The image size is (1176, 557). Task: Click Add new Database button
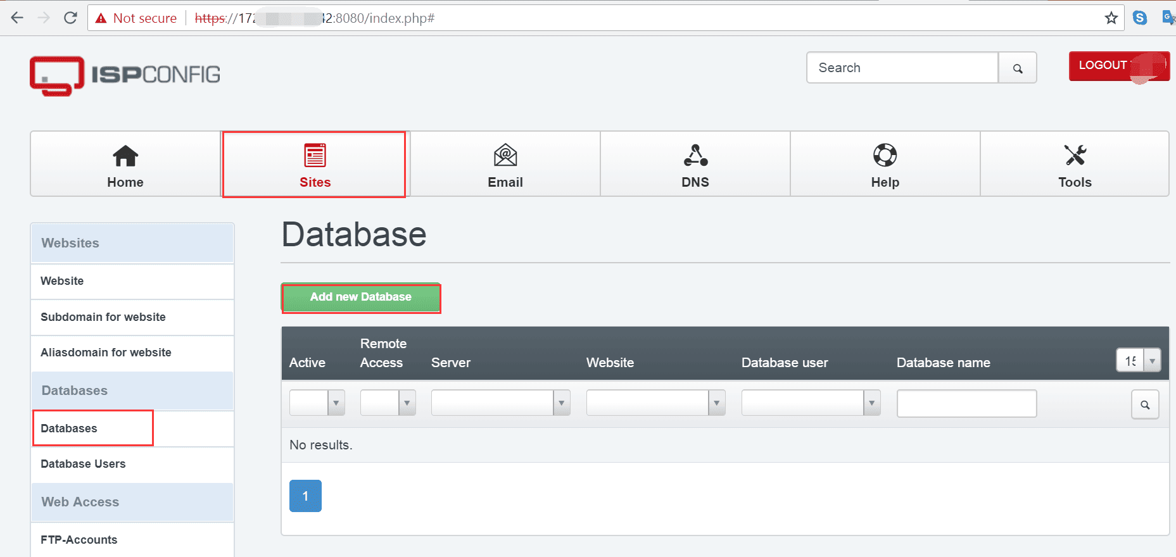[x=361, y=297]
